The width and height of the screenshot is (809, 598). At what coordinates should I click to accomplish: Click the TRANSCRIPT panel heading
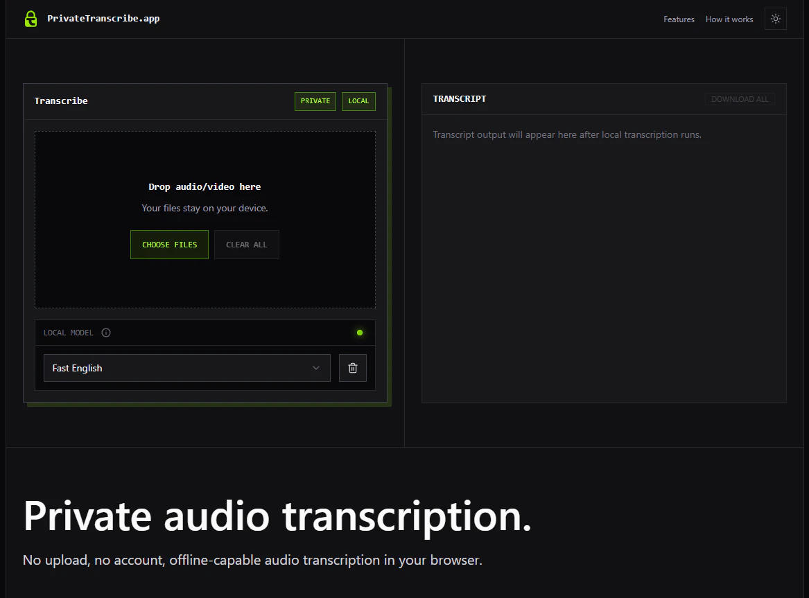click(x=459, y=99)
